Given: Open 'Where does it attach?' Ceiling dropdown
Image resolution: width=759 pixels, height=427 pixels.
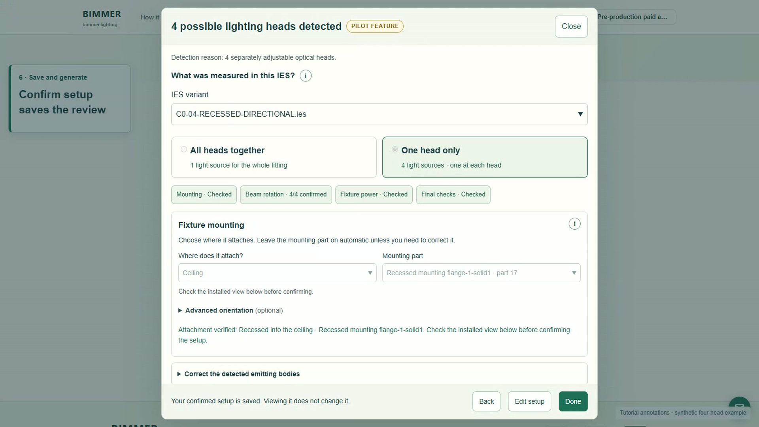Looking at the screenshot, I should pyautogui.click(x=277, y=273).
